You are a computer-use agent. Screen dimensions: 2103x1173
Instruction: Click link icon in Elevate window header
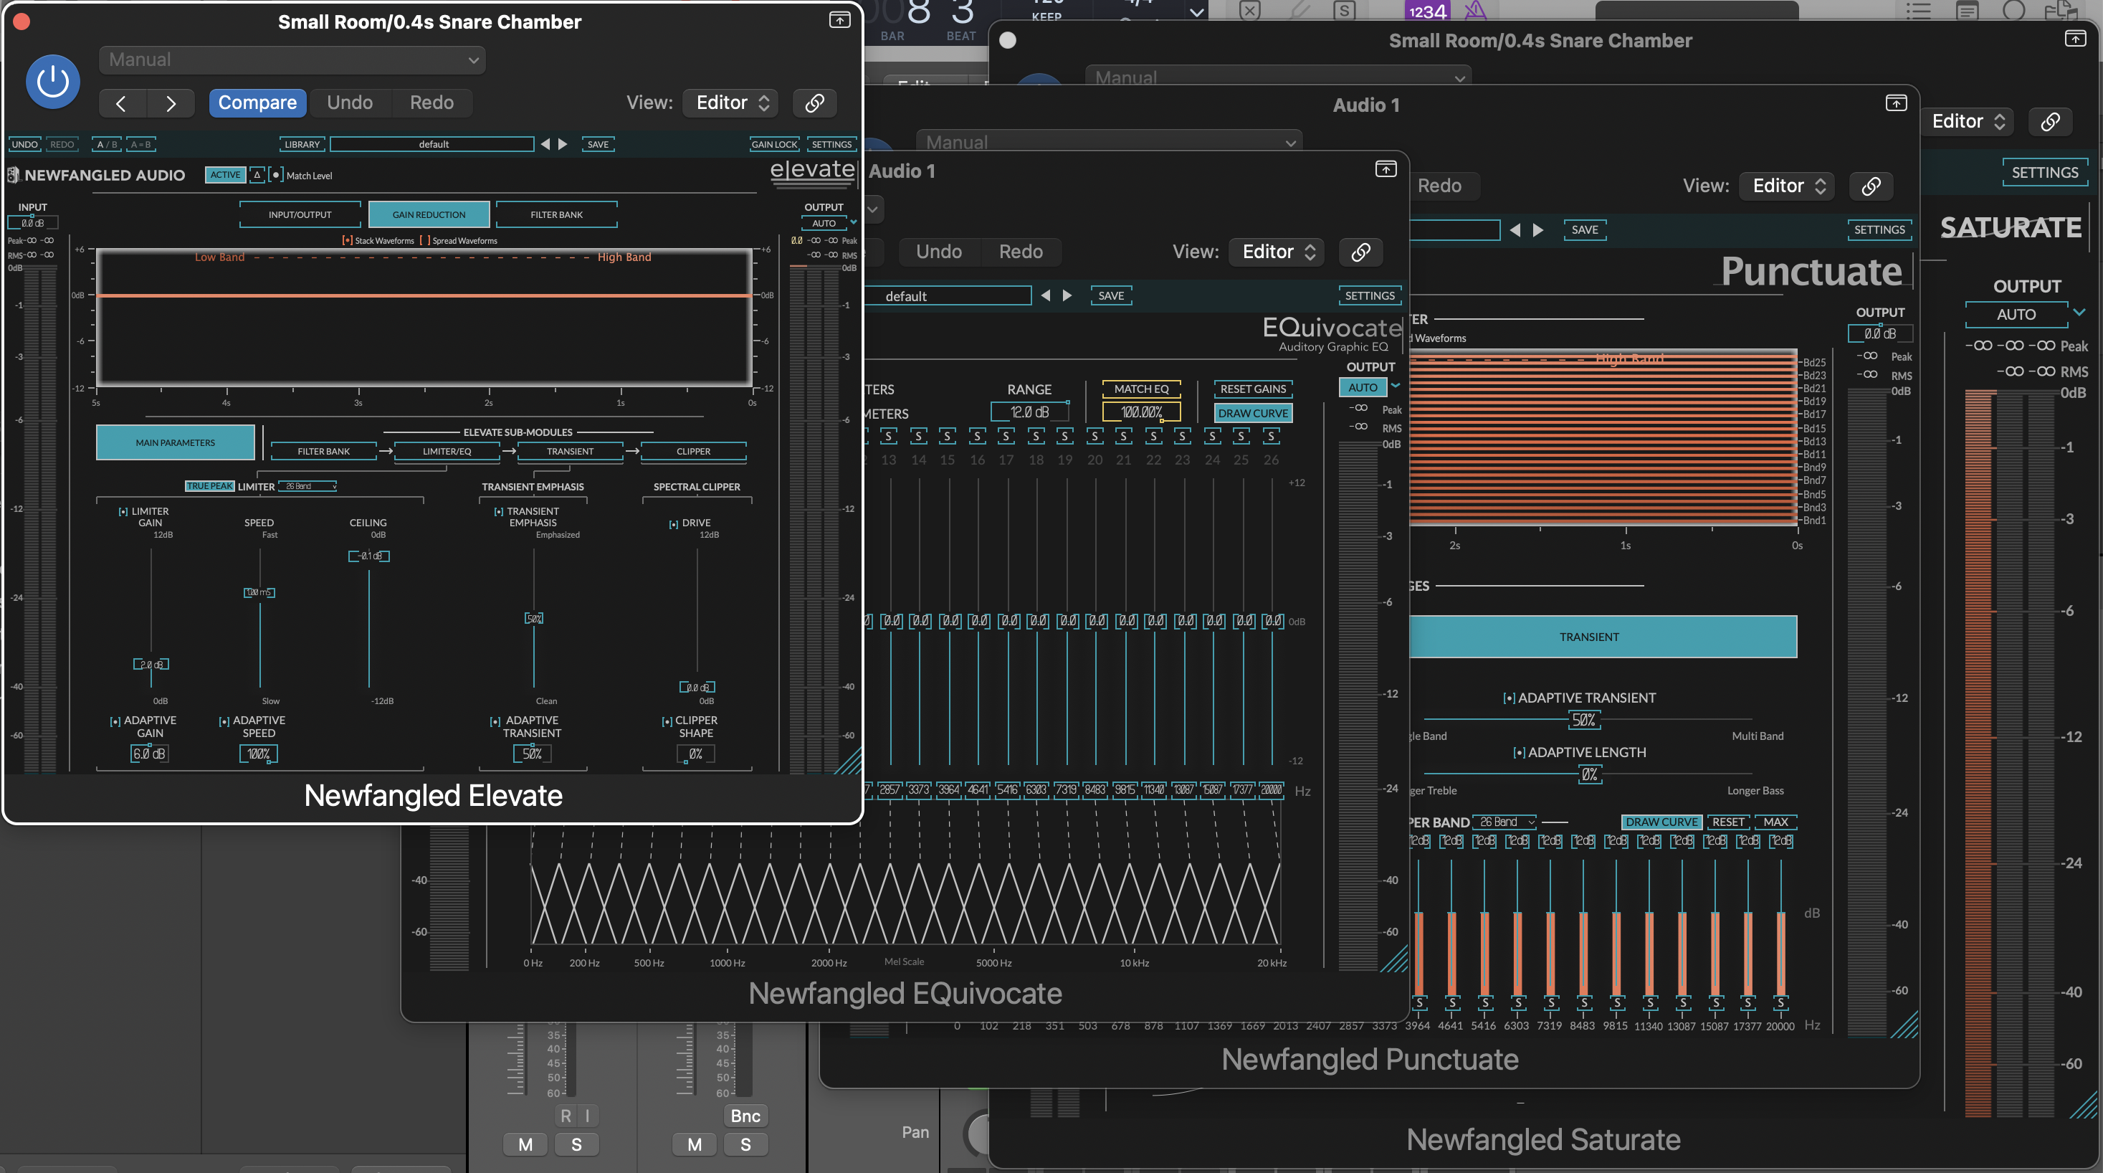click(814, 103)
